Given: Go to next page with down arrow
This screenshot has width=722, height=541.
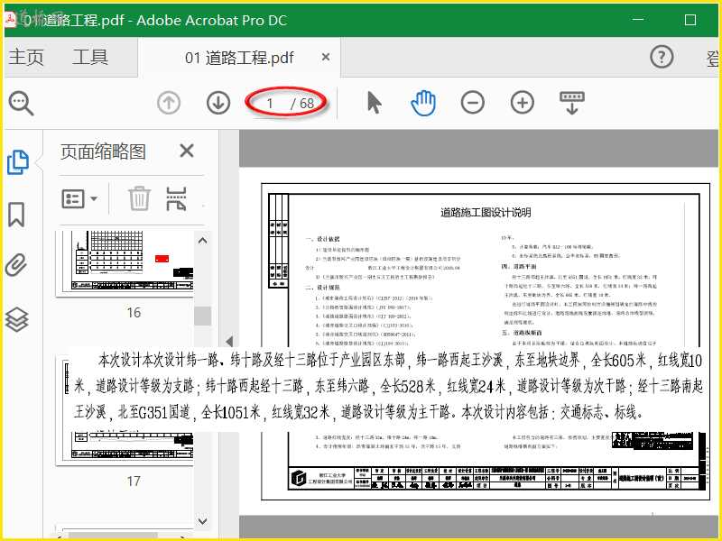Looking at the screenshot, I should pos(218,103).
